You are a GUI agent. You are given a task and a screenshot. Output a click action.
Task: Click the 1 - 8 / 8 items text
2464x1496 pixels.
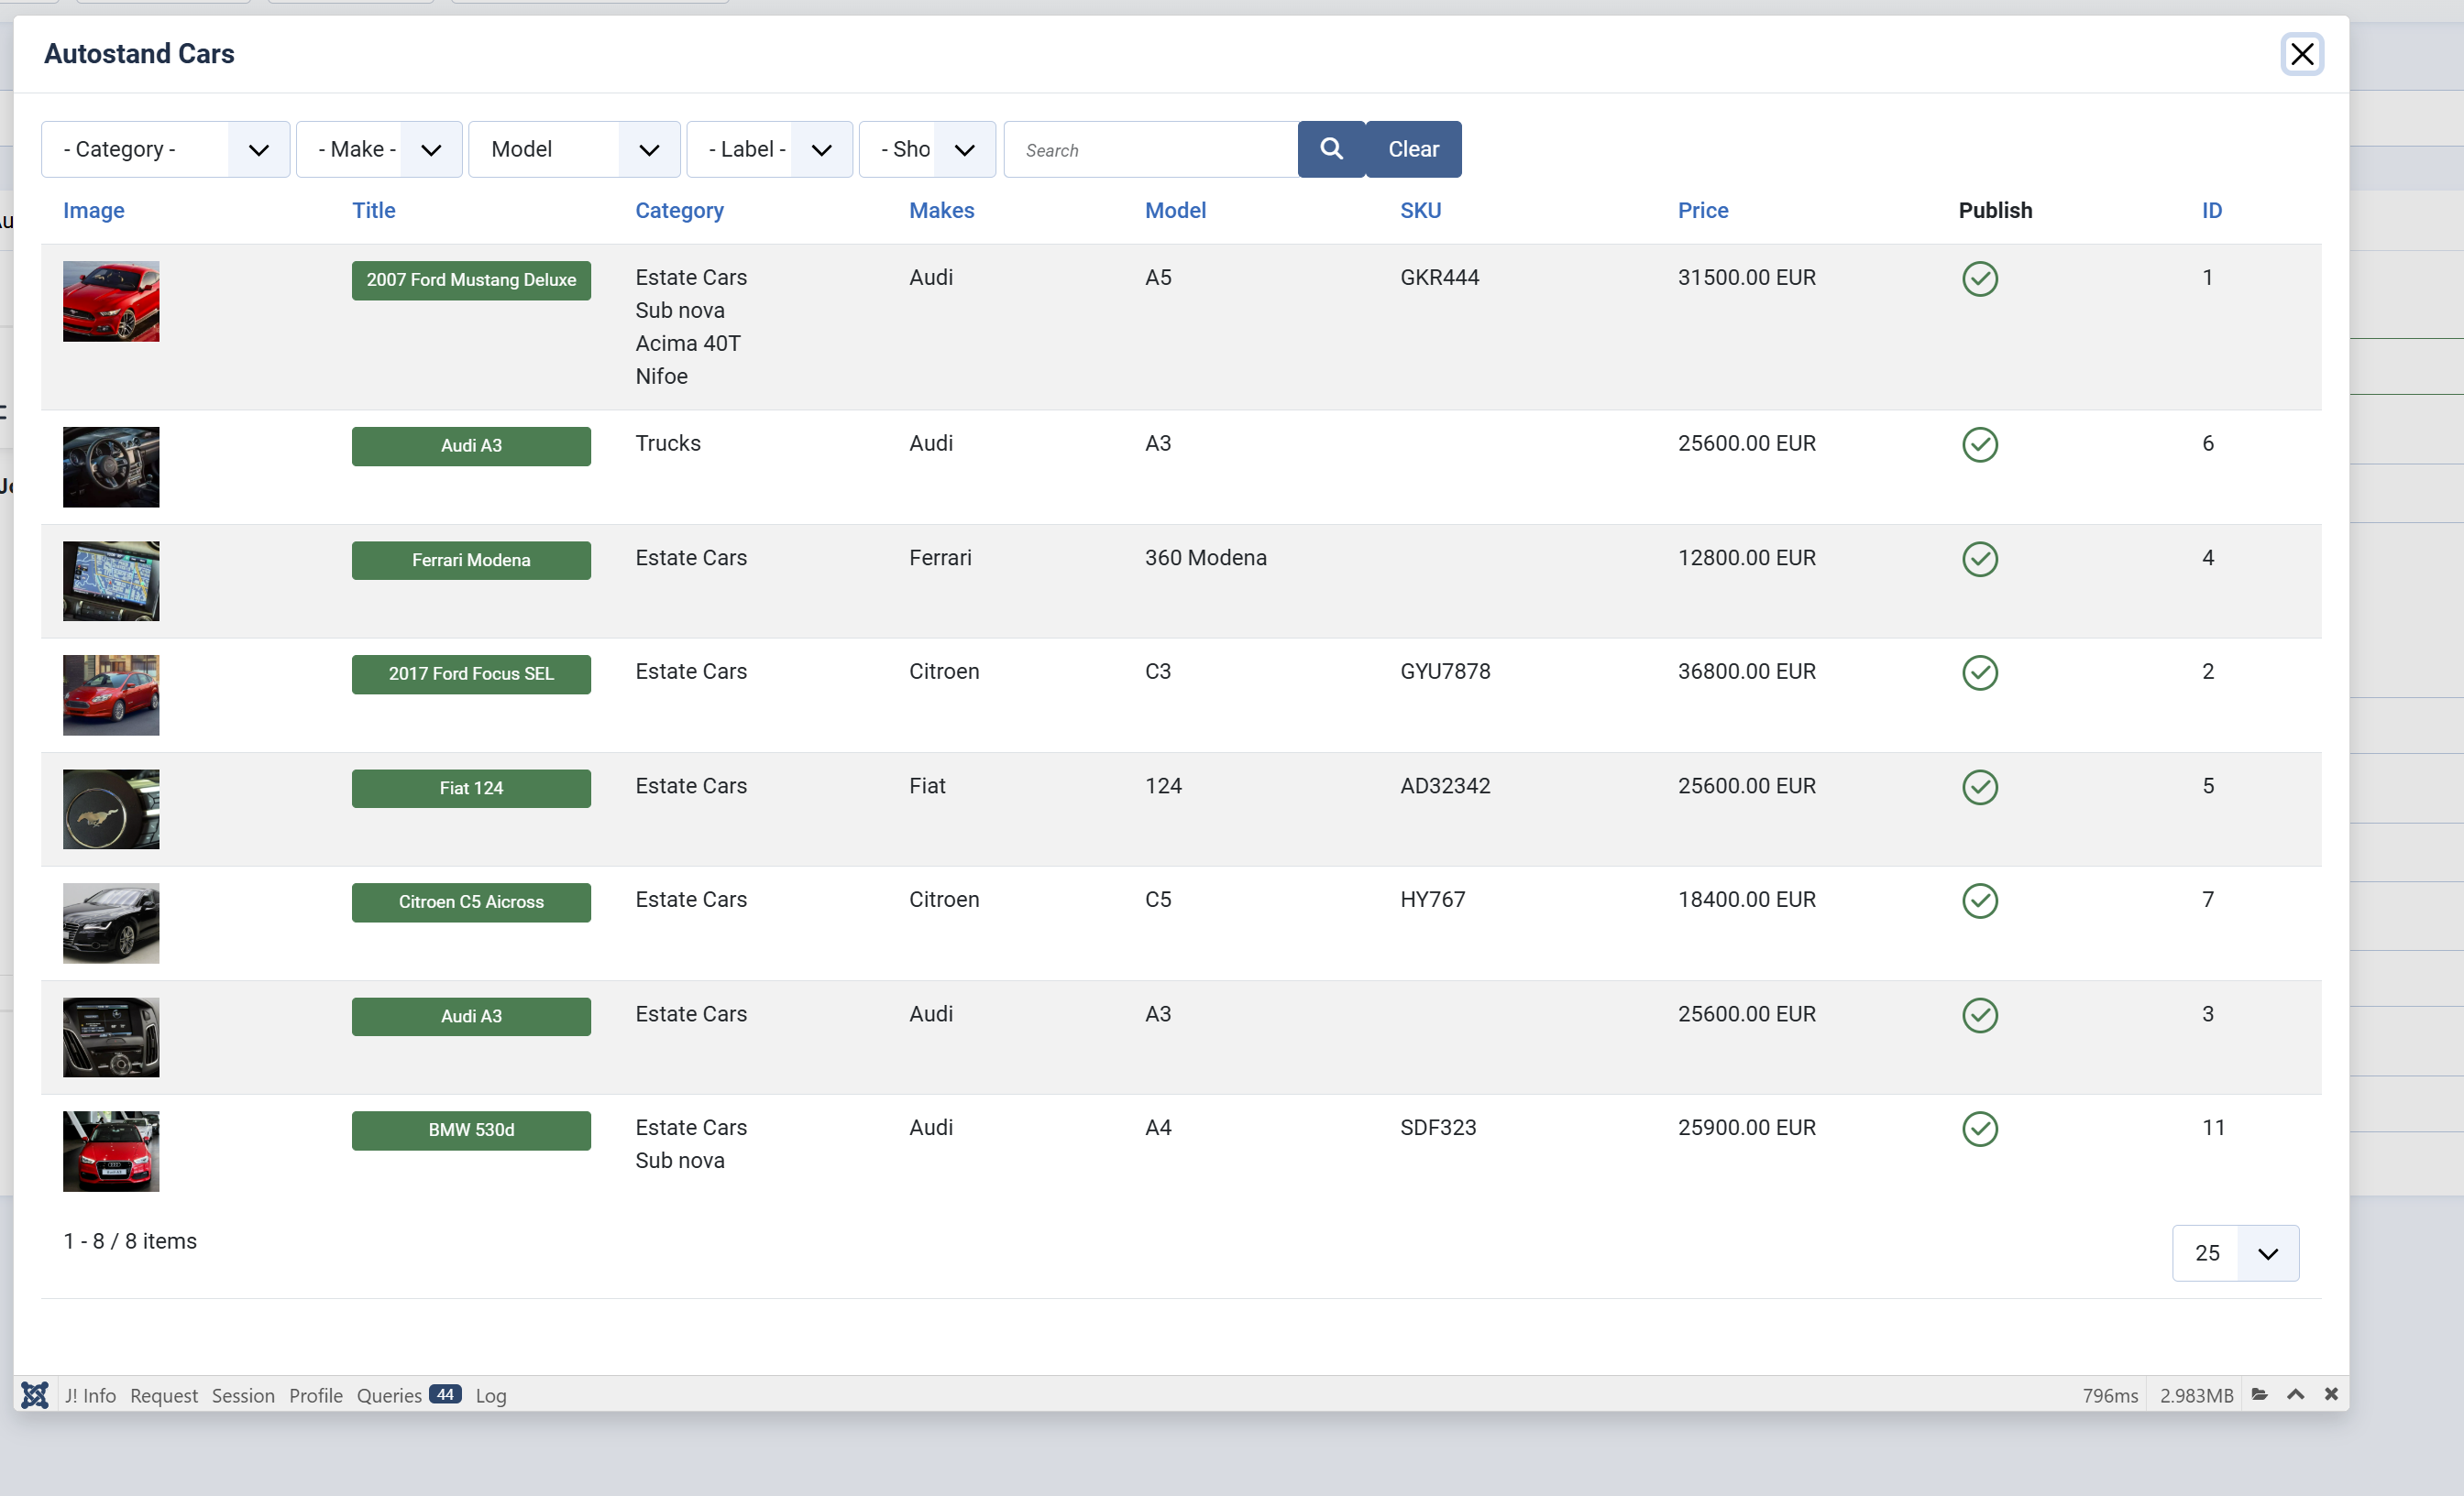tap(130, 1240)
